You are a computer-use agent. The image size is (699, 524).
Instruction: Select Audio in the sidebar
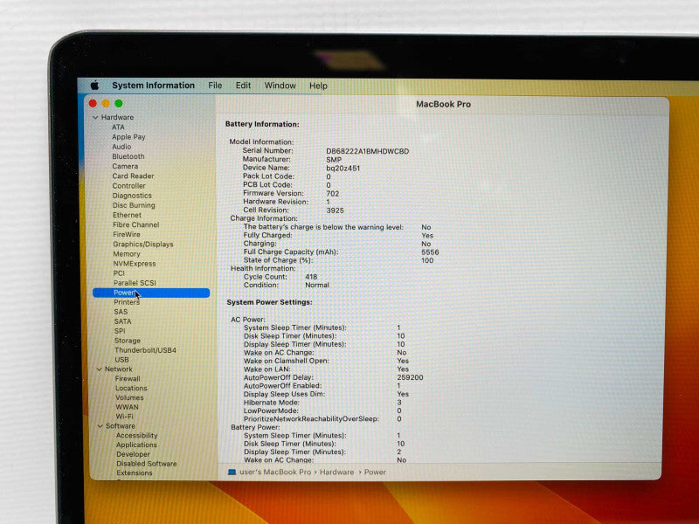tap(121, 147)
